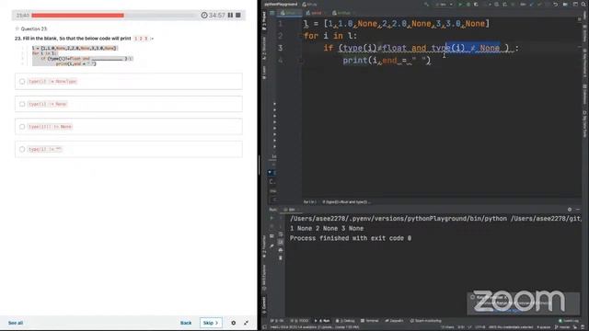Click the pythonPlayground project name in PyCharm
This screenshot has width=589, height=331.
click(281, 4)
